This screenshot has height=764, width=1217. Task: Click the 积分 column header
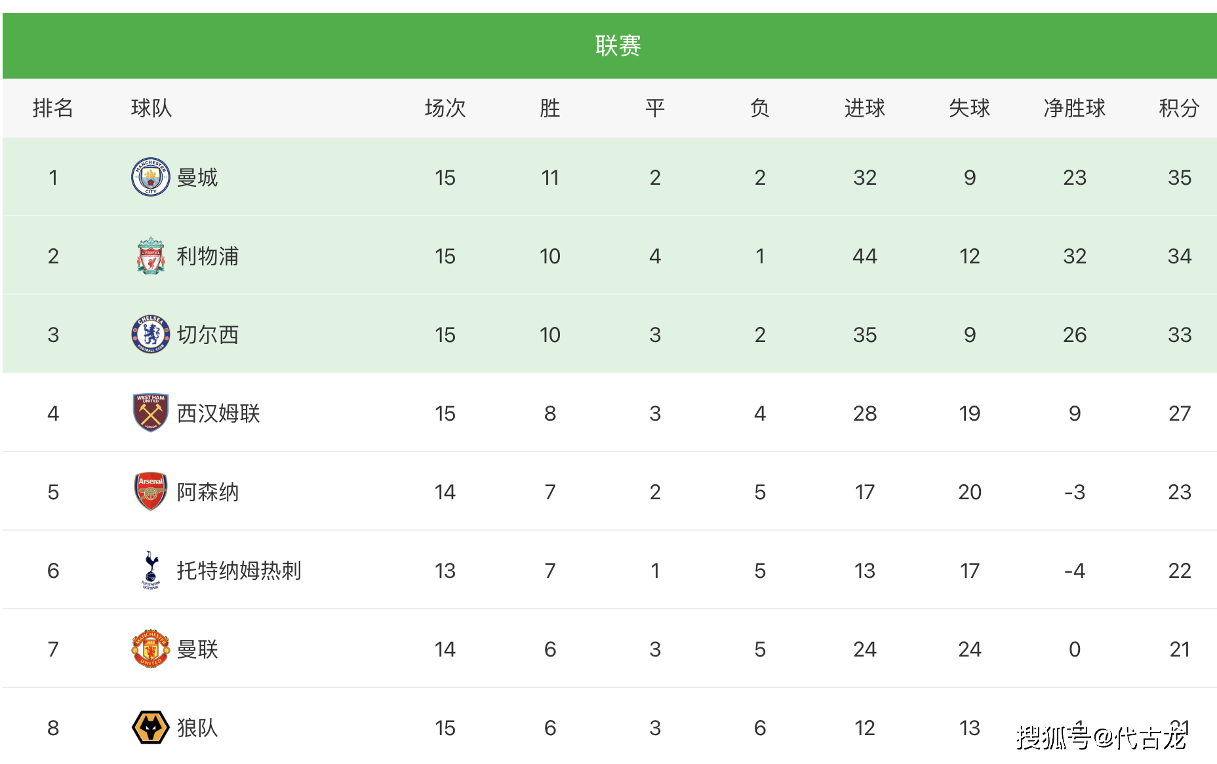click(x=1179, y=108)
